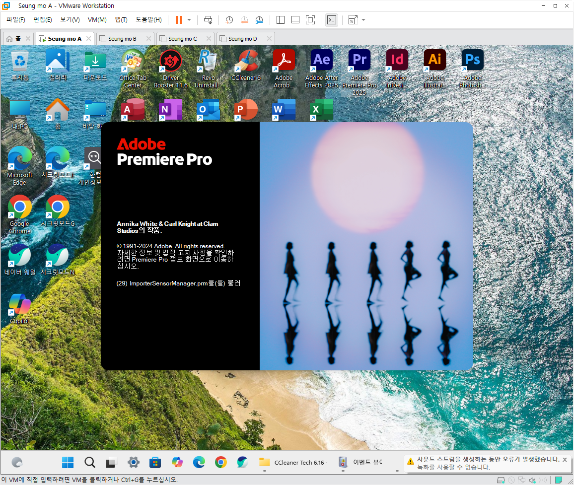Image resolution: width=574 pixels, height=485 pixels.
Task: Select the Microsoft Edge desktop icon
Action: click(20, 166)
